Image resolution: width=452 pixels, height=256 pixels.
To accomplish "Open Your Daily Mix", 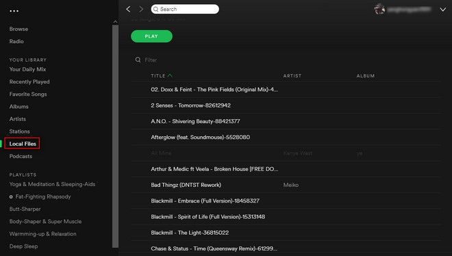I will (27, 69).
